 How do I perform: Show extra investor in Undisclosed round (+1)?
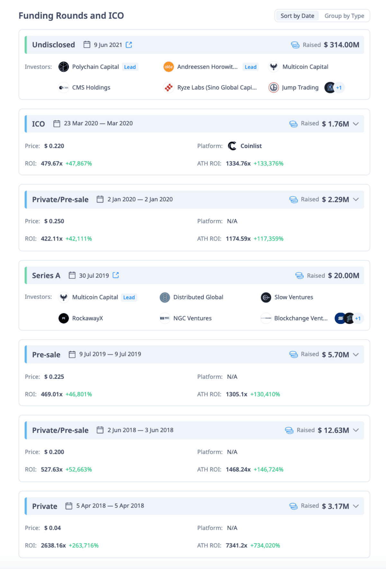[x=339, y=87]
